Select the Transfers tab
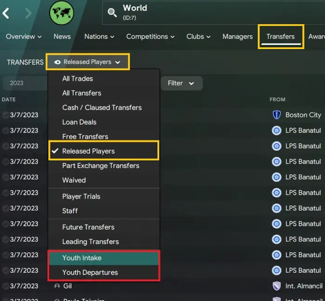Viewport: 325px width, 301px height. click(x=280, y=37)
